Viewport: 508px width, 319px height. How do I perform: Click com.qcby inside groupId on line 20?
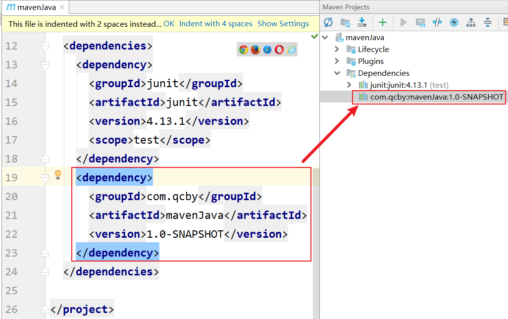[x=172, y=197]
